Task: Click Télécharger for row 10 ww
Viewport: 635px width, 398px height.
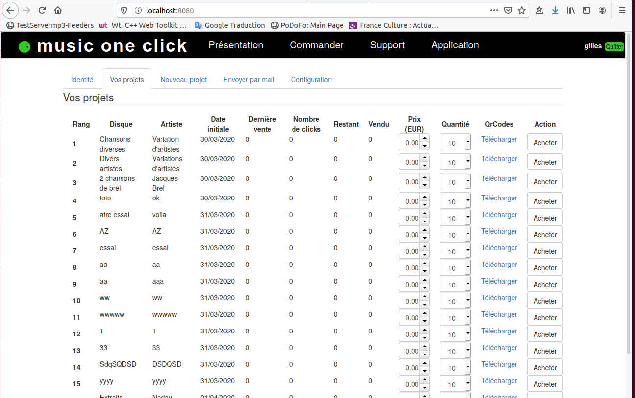Action: [x=499, y=298]
